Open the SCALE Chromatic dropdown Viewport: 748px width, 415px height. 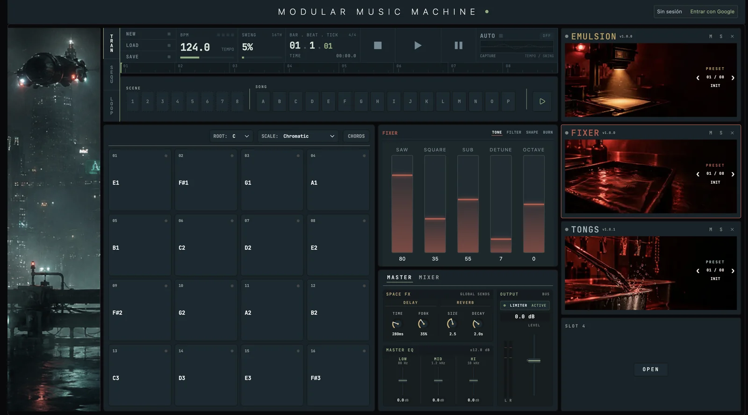tap(298, 136)
